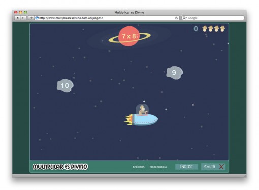Image resolution: width=259 pixels, height=190 pixels.
Task: Close the browser window with red button
Action: [16, 12]
